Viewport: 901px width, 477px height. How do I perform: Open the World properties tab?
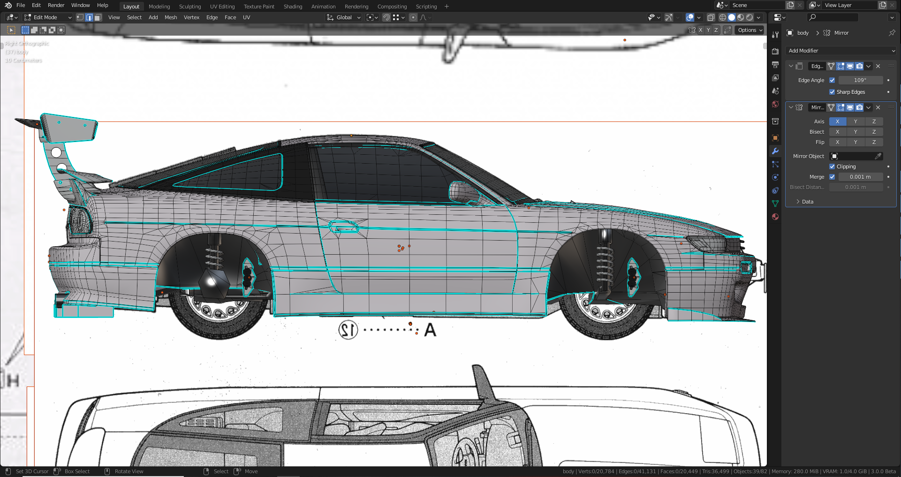775,104
